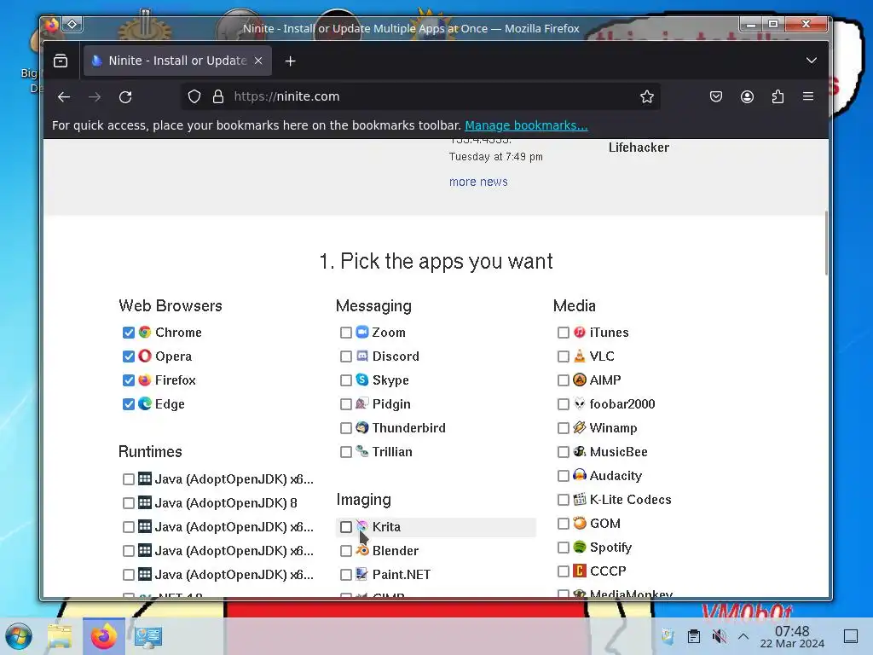Check the Thunderbird checkbox
The image size is (873, 655).
346,428
